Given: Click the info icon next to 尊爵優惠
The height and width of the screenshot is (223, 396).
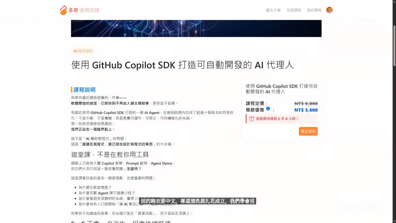Looking at the screenshot, I should 268,109.
